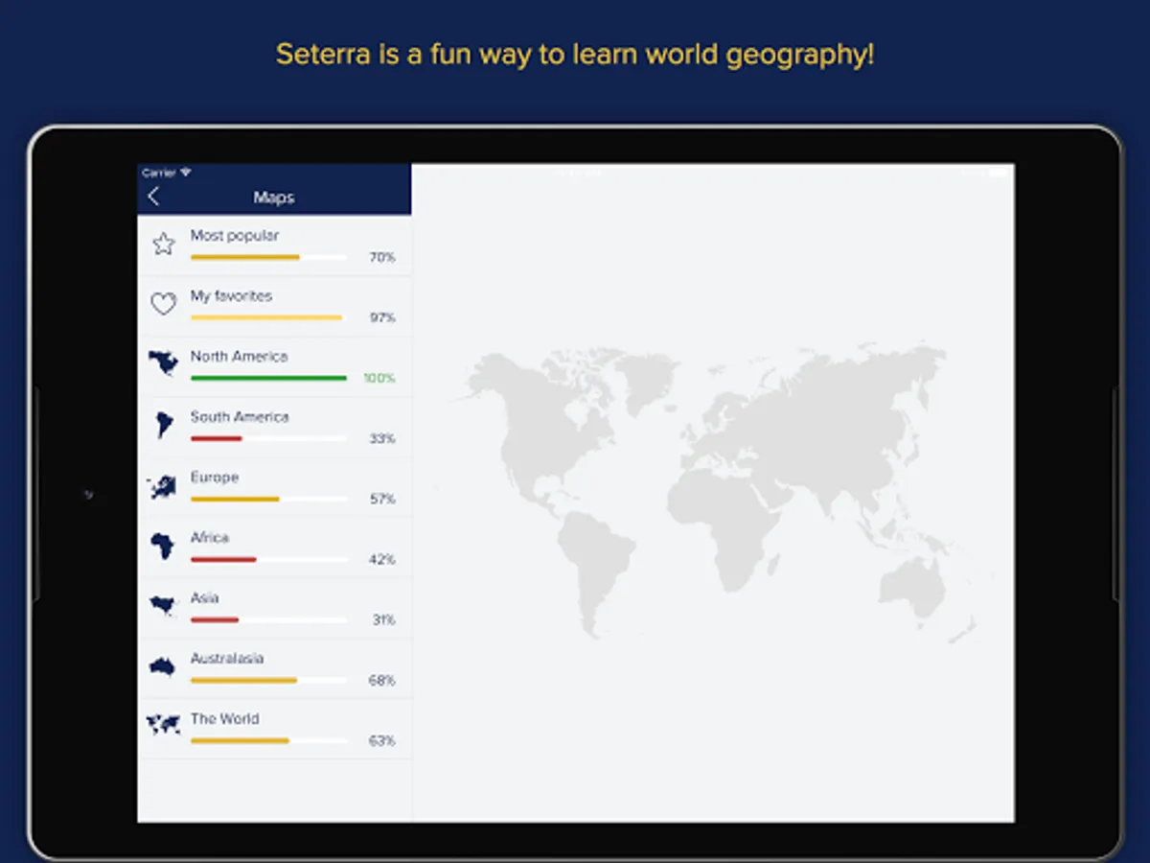Select the Africa row label
The image size is (1150, 863).
[209, 537]
